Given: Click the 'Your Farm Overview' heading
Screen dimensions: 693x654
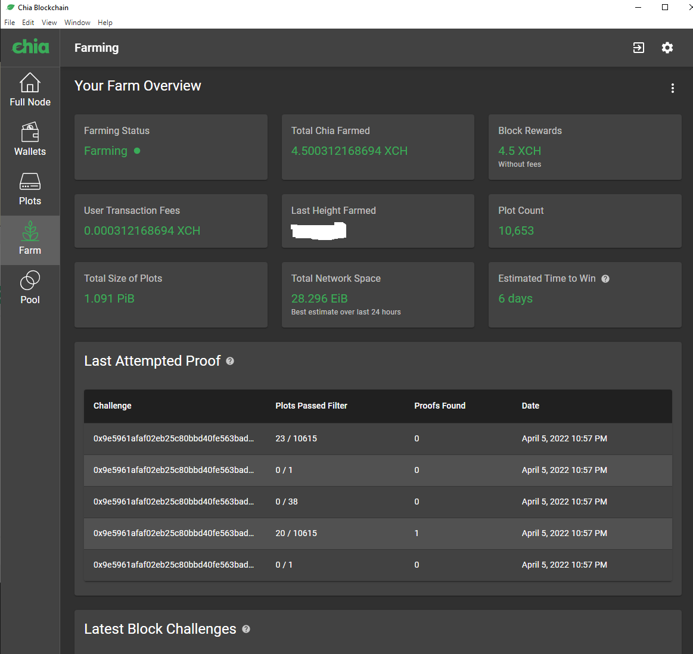Looking at the screenshot, I should [x=138, y=86].
